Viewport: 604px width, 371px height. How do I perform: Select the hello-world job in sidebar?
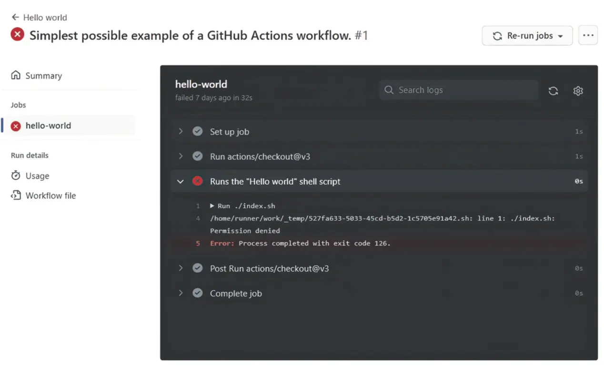click(x=48, y=126)
